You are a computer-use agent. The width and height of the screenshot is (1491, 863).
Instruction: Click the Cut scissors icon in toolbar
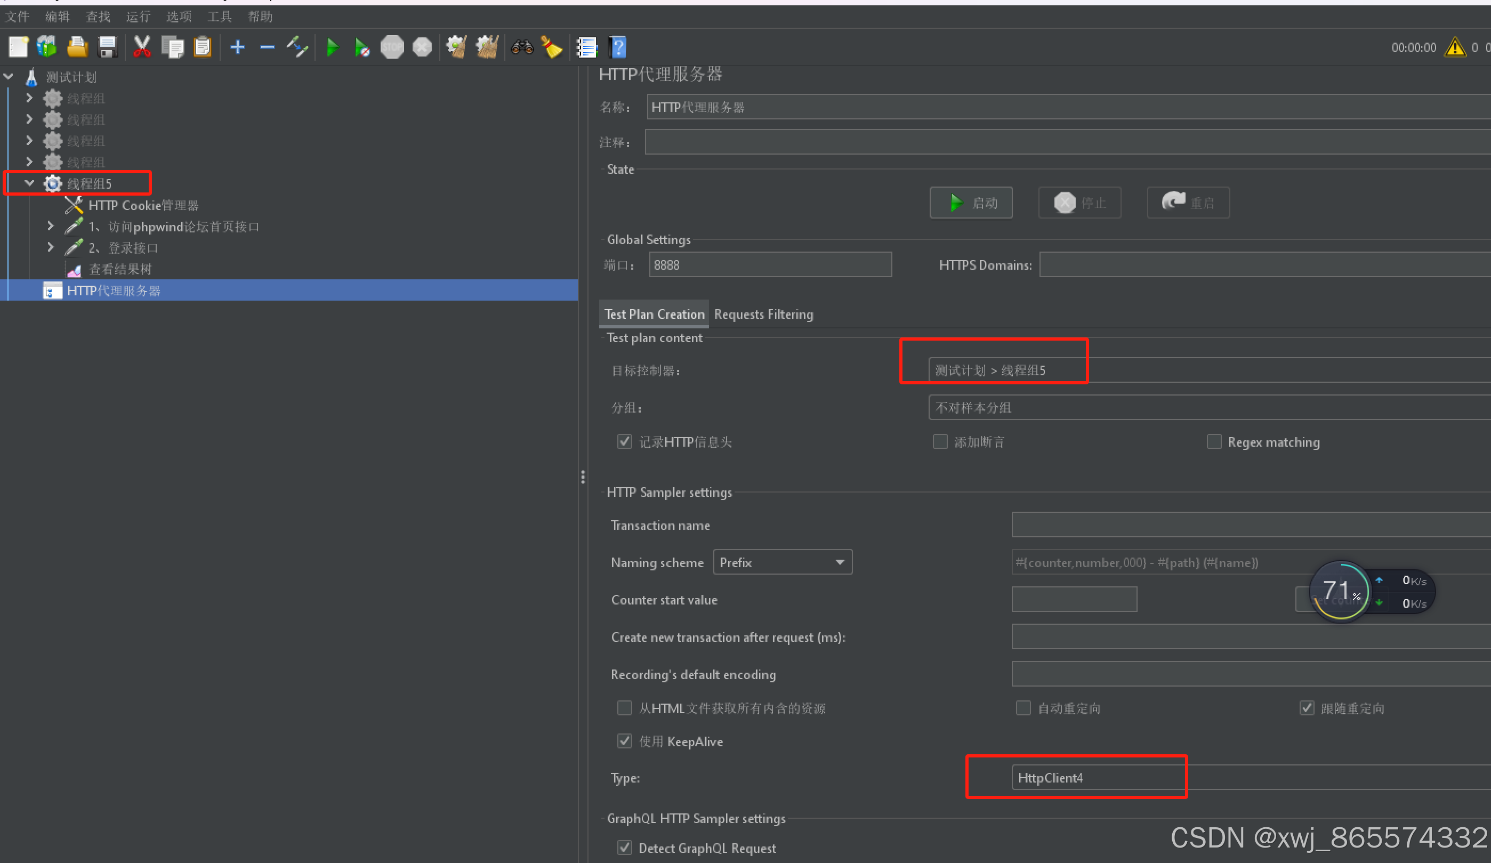click(x=142, y=47)
